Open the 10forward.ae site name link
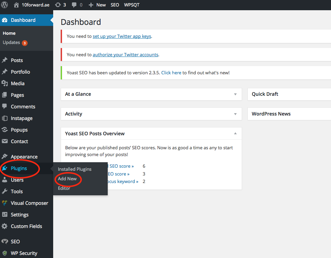 (35, 5)
